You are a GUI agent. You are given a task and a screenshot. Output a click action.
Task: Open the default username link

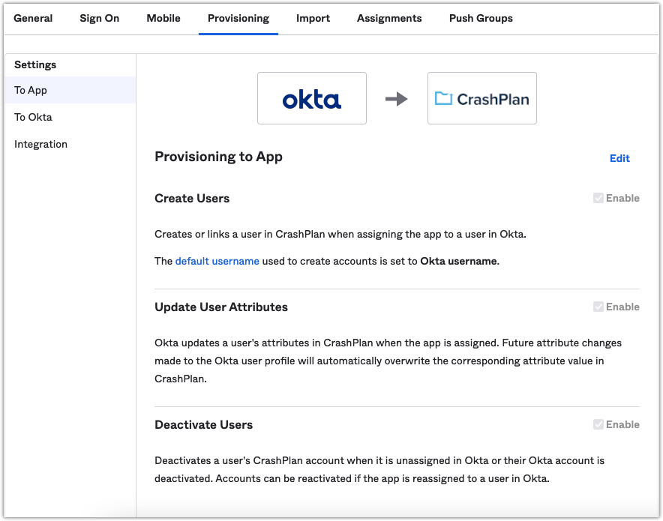[217, 261]
